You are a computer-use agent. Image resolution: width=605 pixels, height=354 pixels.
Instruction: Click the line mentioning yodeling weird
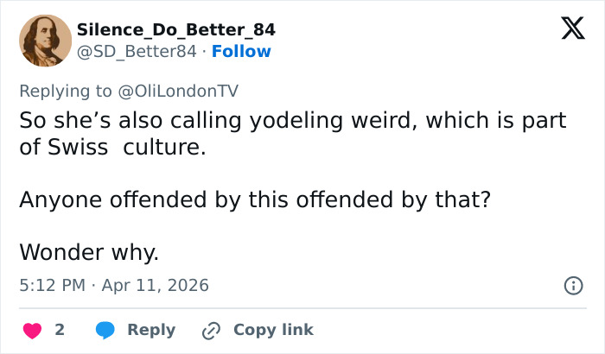coord(292,120)
